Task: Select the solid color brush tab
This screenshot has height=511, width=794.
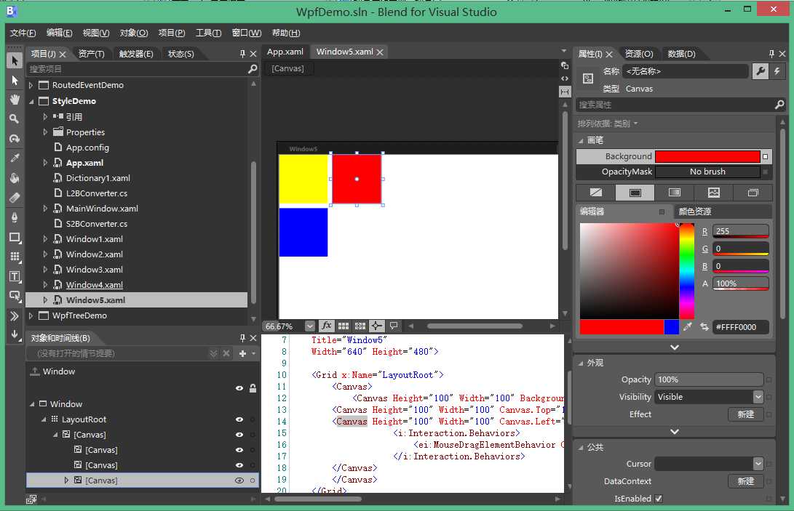Action: tap(635, 193)
